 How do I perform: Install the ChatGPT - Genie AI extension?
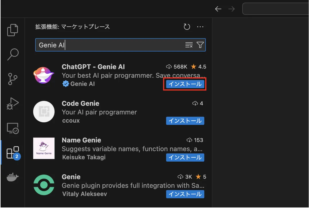tap(185, 84)
